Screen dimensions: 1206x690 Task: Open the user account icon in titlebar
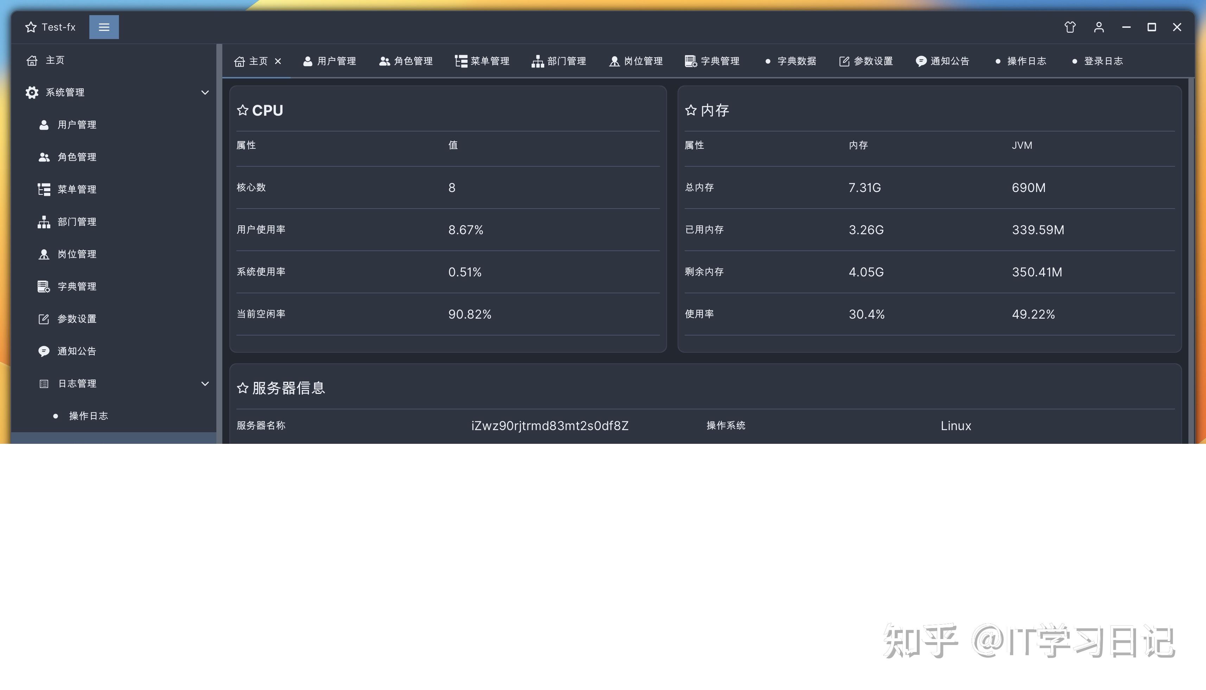coord(1099,27)
